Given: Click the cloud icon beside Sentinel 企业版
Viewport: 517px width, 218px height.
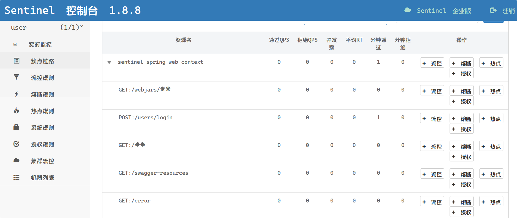Looking at the screenshot, I should (x=408, y=10).
